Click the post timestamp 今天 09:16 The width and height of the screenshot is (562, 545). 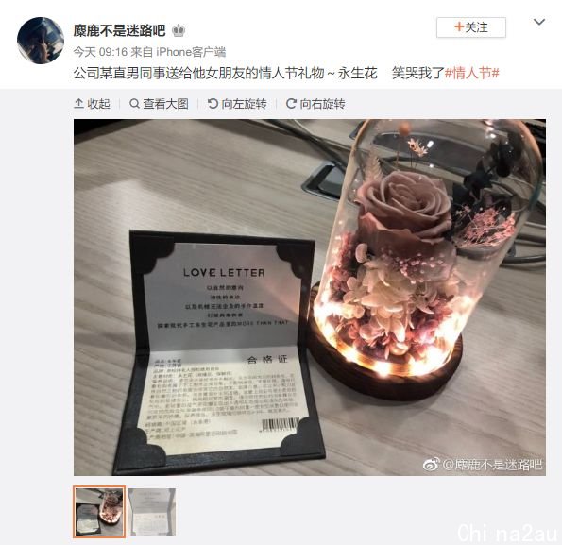pyautogui.click(x=100, y=52)
